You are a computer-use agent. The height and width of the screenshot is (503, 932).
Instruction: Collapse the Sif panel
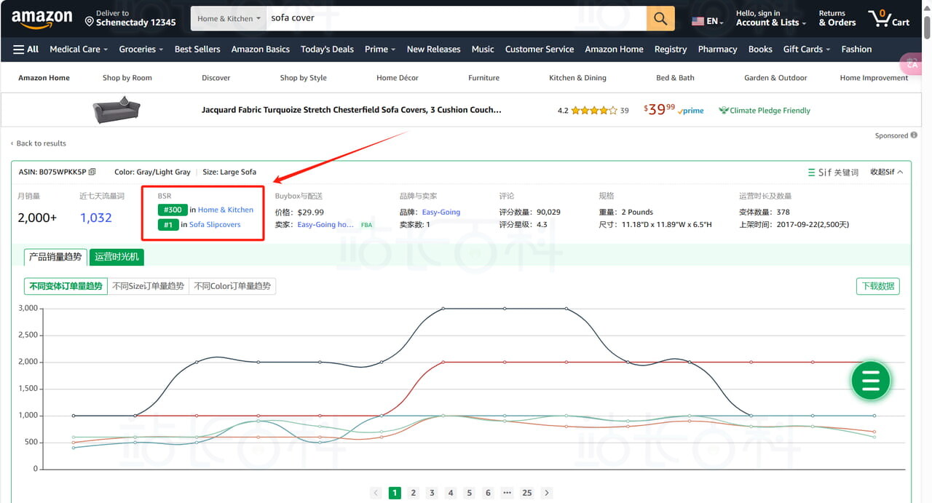tap(887, 173)
